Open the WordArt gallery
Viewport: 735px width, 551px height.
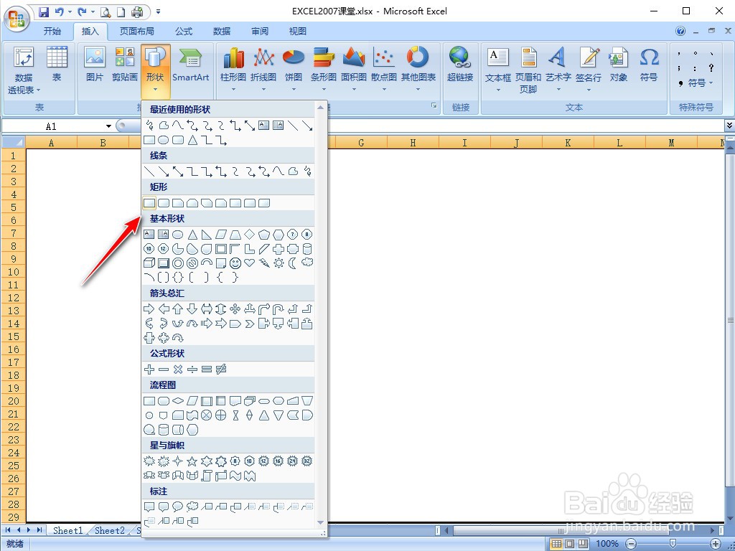coord(558,70)
